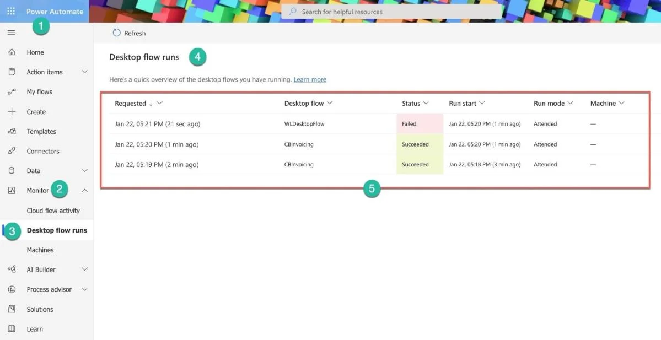Click the Action items clipboard icon
Viewport: 661px width, 340px height.
[x=12, y=72]
